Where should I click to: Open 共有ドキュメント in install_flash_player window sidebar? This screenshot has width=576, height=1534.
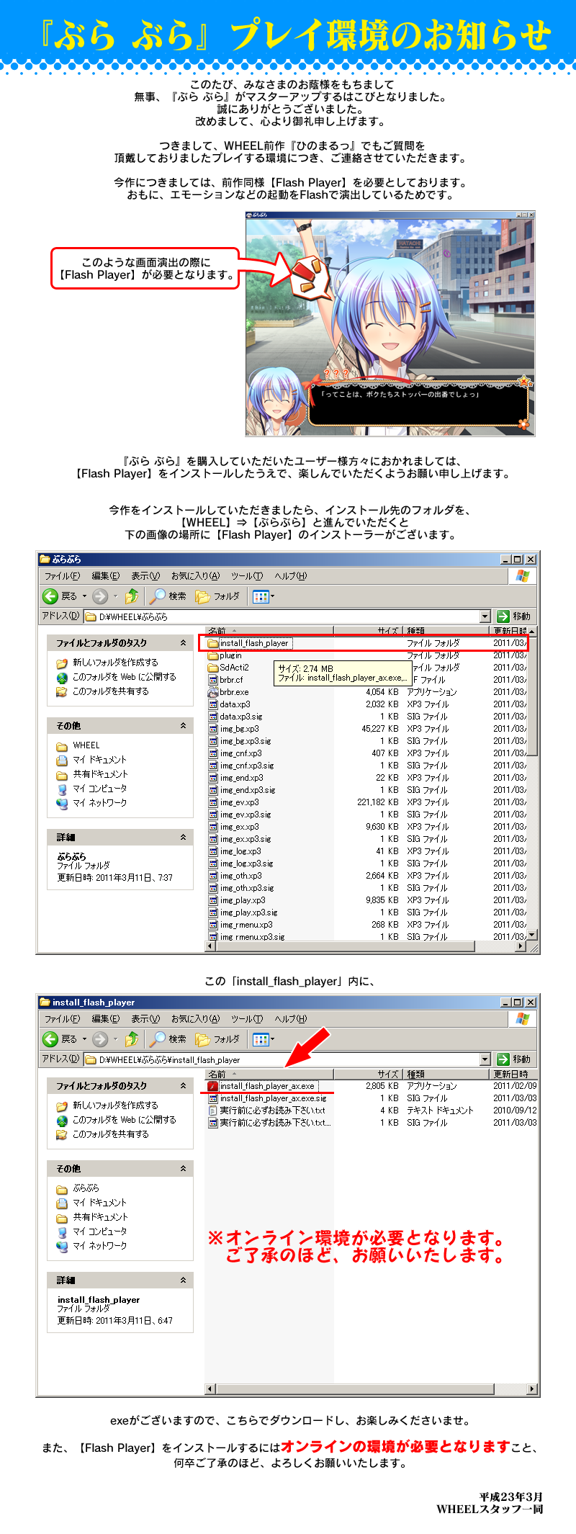point(91,1216)
